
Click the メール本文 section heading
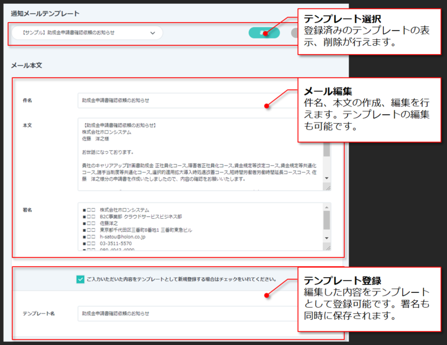point(26,66)
